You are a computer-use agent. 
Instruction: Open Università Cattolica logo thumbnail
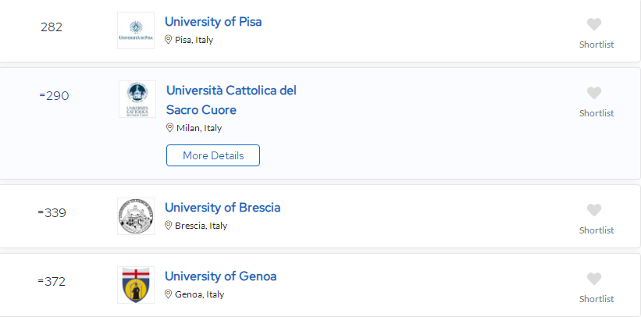pyautogui.click(x=137, y=99)
